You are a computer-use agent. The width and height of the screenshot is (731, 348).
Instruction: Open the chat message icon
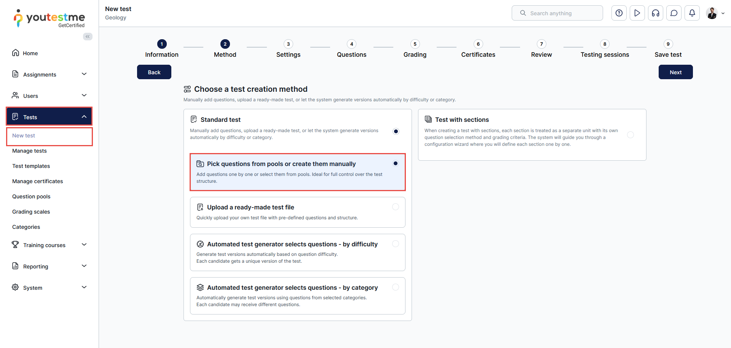[x=674, y=13]
